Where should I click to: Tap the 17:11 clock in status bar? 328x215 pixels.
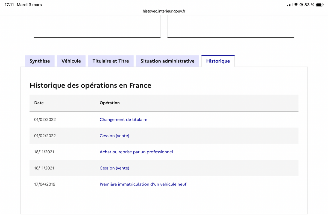point(9,5)
